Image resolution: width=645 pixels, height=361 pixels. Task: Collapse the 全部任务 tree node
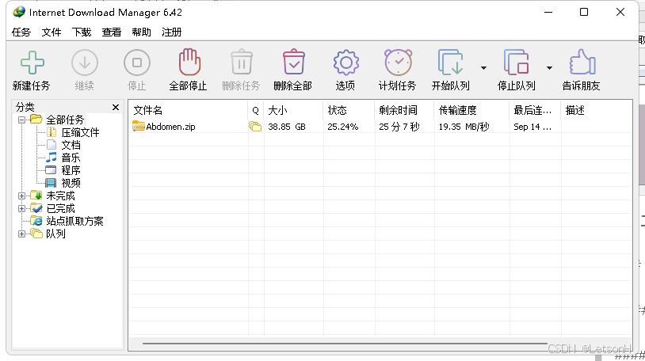[22, 120]
